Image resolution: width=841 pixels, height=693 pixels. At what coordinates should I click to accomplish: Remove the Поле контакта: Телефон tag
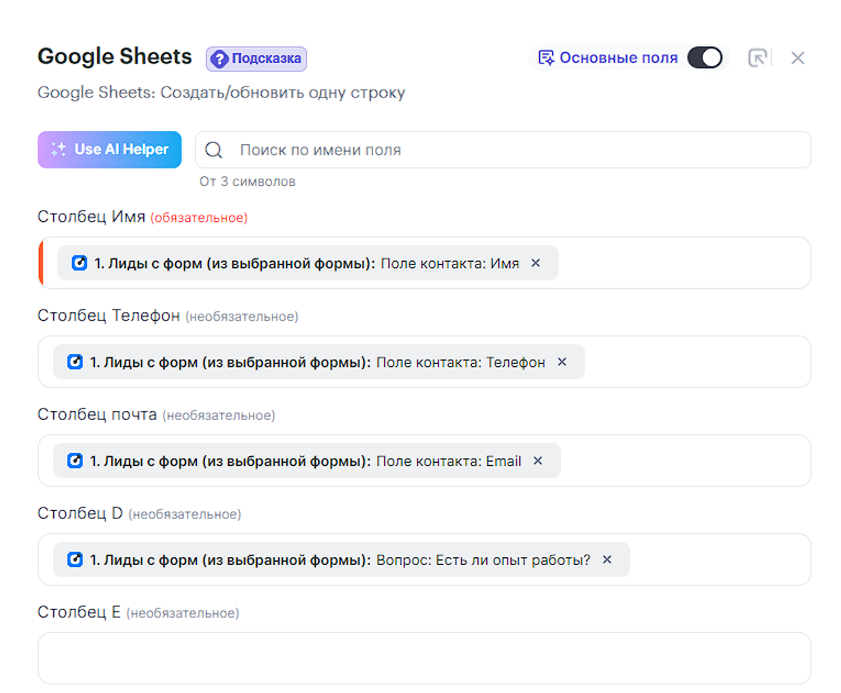[562, 362]
